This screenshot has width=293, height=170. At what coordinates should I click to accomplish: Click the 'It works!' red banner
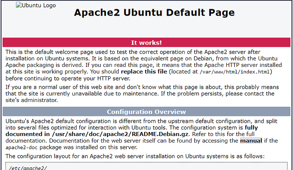(x=146, y=42)
